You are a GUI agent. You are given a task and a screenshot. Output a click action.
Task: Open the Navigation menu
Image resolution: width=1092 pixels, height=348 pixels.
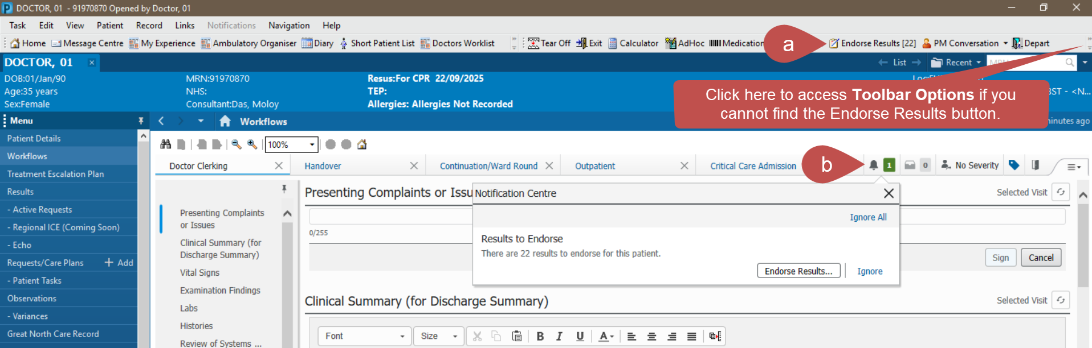click(x=289, y=26)
